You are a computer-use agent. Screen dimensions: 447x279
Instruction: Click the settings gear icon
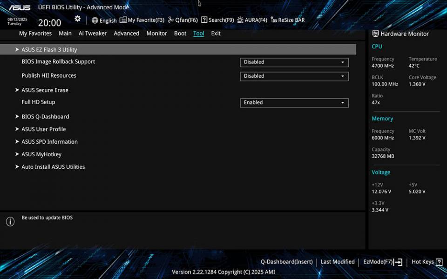tap(77, 19)
